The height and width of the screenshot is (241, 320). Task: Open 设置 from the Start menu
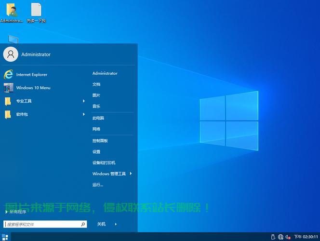[x=96, y=152]
